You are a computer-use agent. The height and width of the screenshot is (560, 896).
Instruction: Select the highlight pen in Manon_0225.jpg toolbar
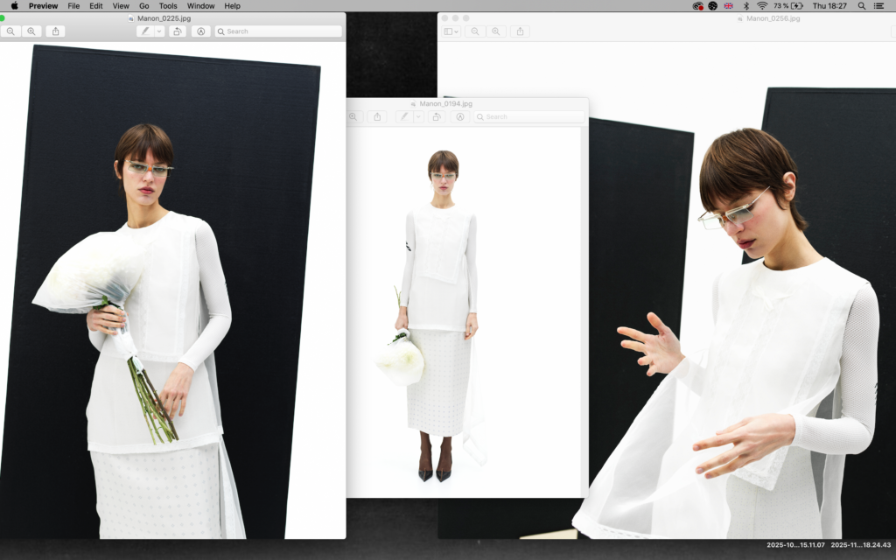[x=144, y=31]
